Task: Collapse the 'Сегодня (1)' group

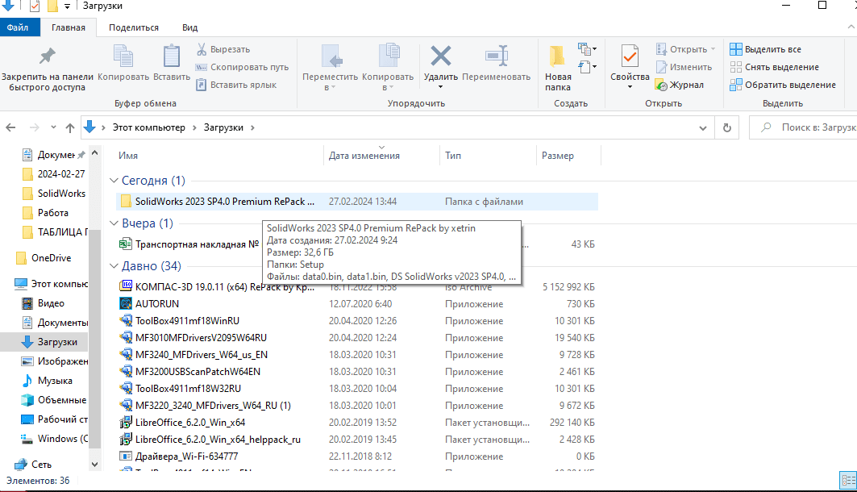Action: [114, 181]
